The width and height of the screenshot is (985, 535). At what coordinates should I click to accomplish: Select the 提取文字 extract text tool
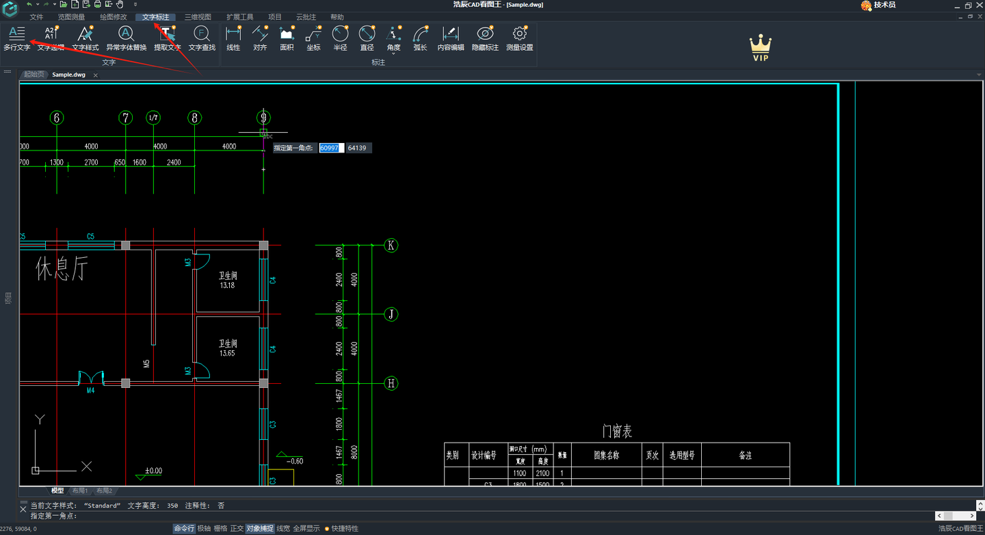click(x=168, y=38)
